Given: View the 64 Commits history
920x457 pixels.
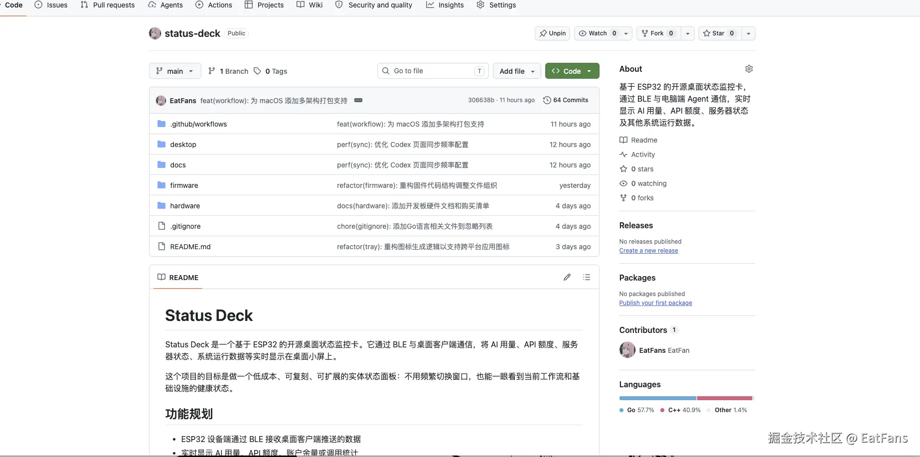Looking at the screenshot, I should 566,100.
